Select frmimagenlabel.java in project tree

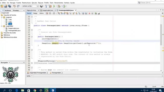tap(14, 31)
